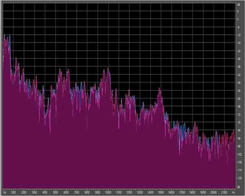
Task: Click the 14000 frequency axis label
Action: pyautogui.click(x=150, y=192)
